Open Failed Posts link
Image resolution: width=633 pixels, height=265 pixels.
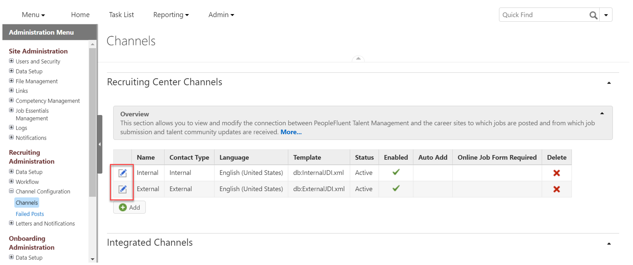click(x=30, y=214)
